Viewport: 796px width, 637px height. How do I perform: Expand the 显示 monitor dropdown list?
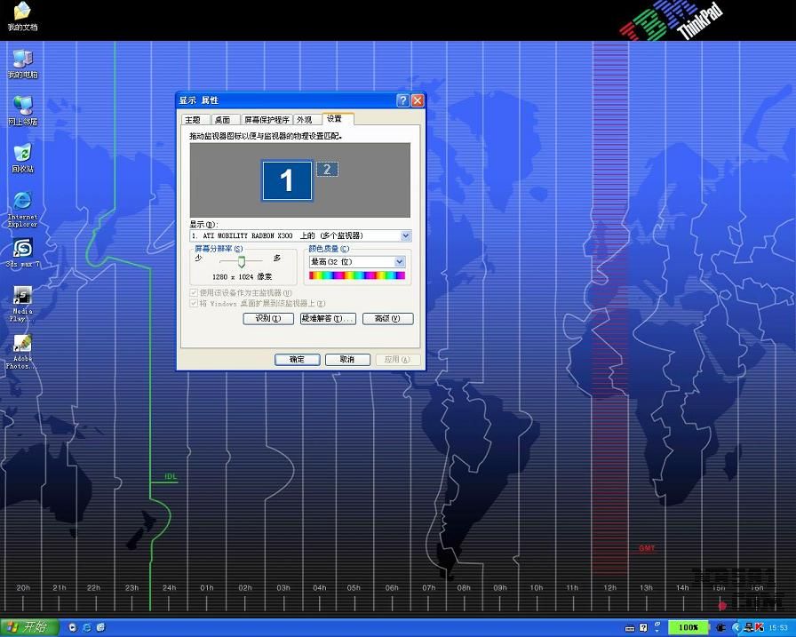pyautogui.click(x=405, y=235)
